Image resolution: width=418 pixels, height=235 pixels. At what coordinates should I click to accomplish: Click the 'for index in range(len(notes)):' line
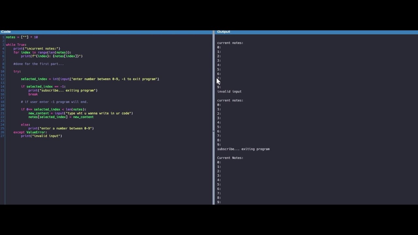coord(42,53)
